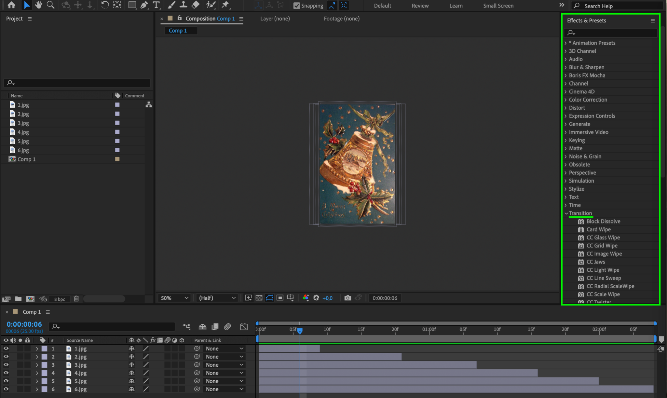Select the Pen tool

click(144, 5)
